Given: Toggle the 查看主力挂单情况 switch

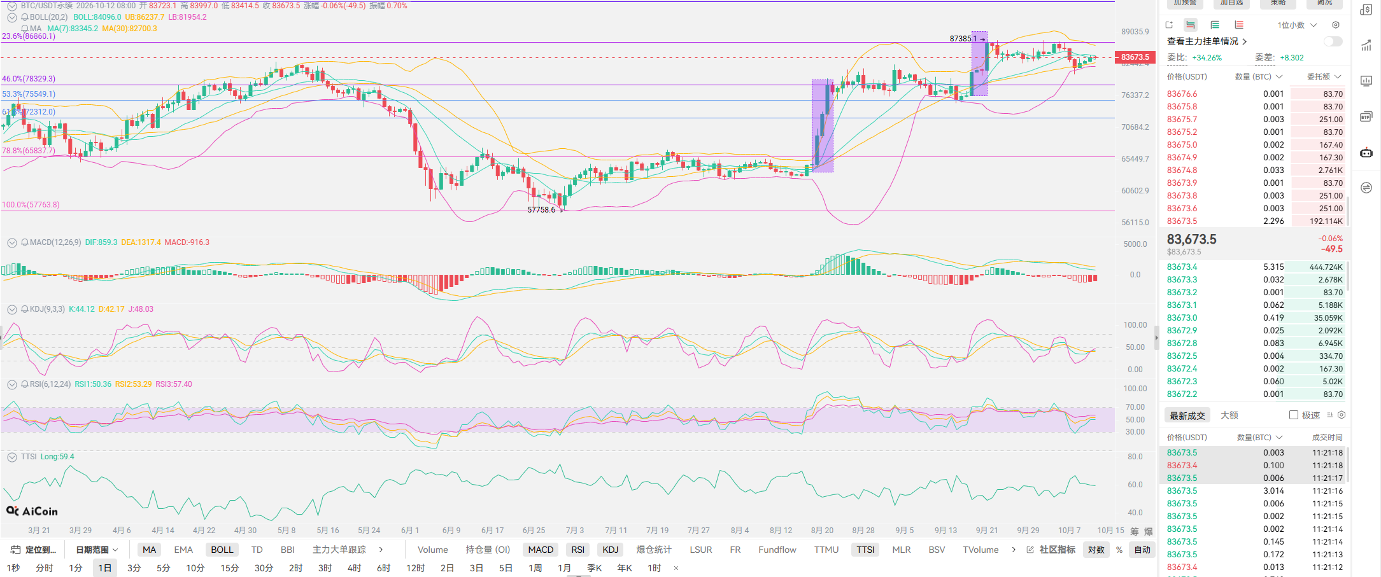Looking at the screenshot, I should click(1333, 41).
